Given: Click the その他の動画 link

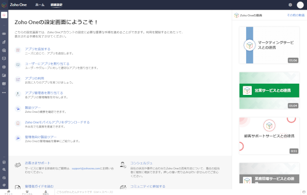Looking at the screenshot, I should (x=296, y=15).
